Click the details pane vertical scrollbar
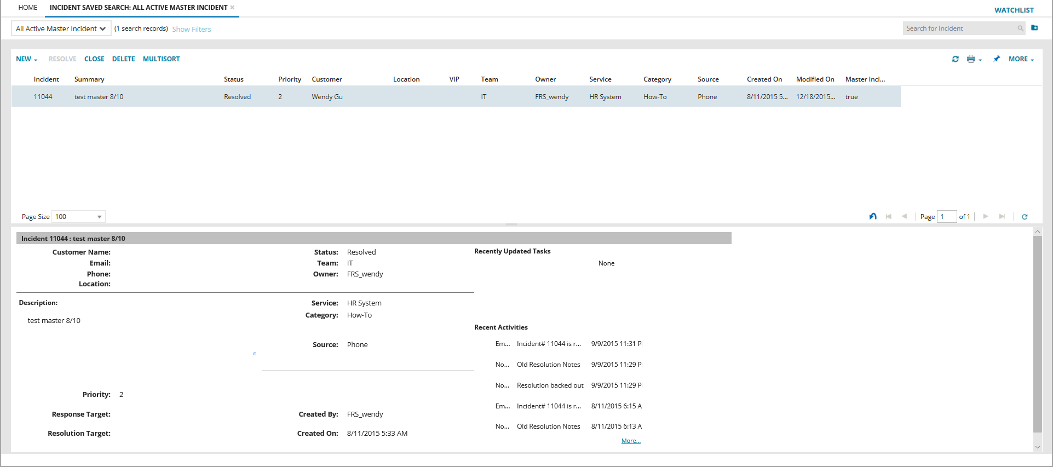Image resolution: width=1053 pixels, height=467 pixels. coord(1037,334)
